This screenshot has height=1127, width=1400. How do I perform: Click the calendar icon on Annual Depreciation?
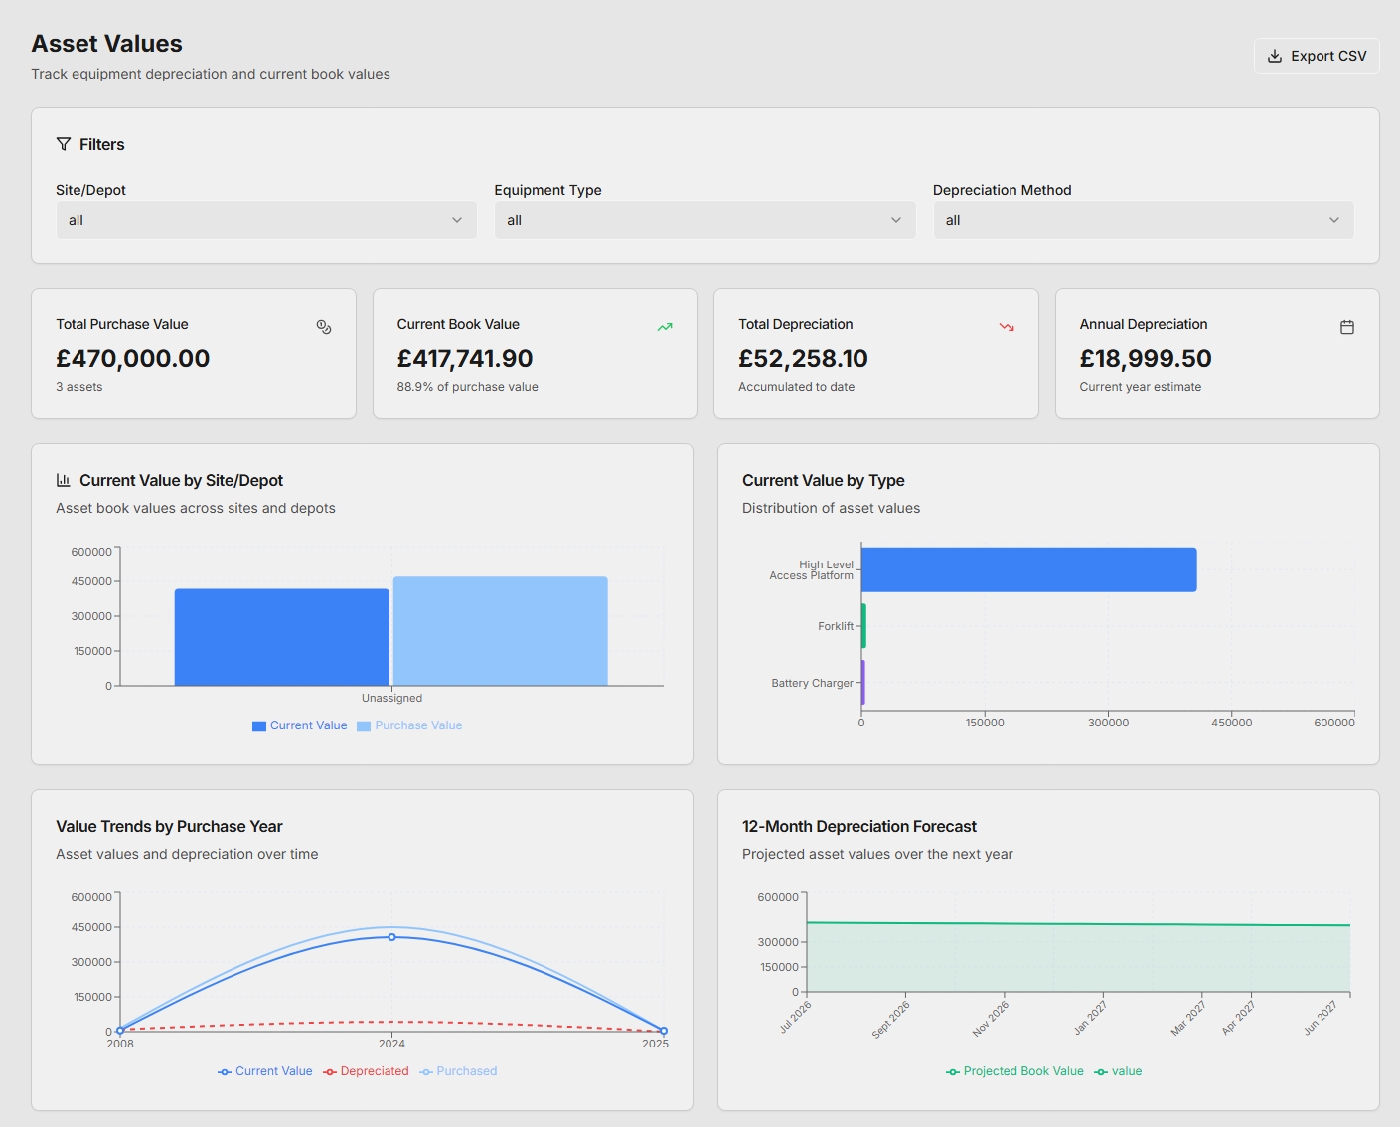pos(1347,327)
